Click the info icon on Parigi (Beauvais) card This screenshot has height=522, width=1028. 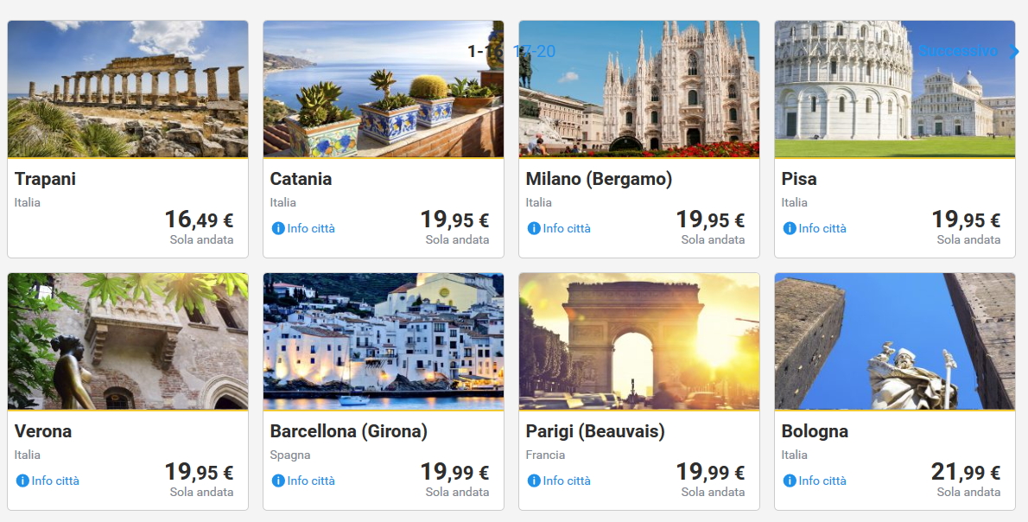pos(534,481)
